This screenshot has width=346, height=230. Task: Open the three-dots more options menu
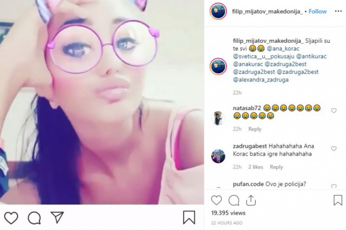(338, 11)
